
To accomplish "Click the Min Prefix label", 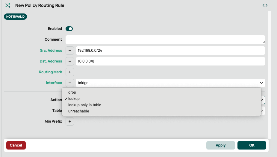I will click(53, 121).
